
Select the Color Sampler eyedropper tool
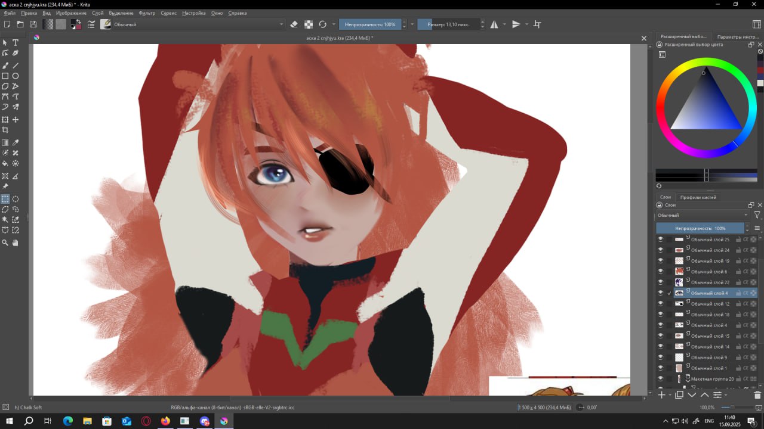point(16,143)
